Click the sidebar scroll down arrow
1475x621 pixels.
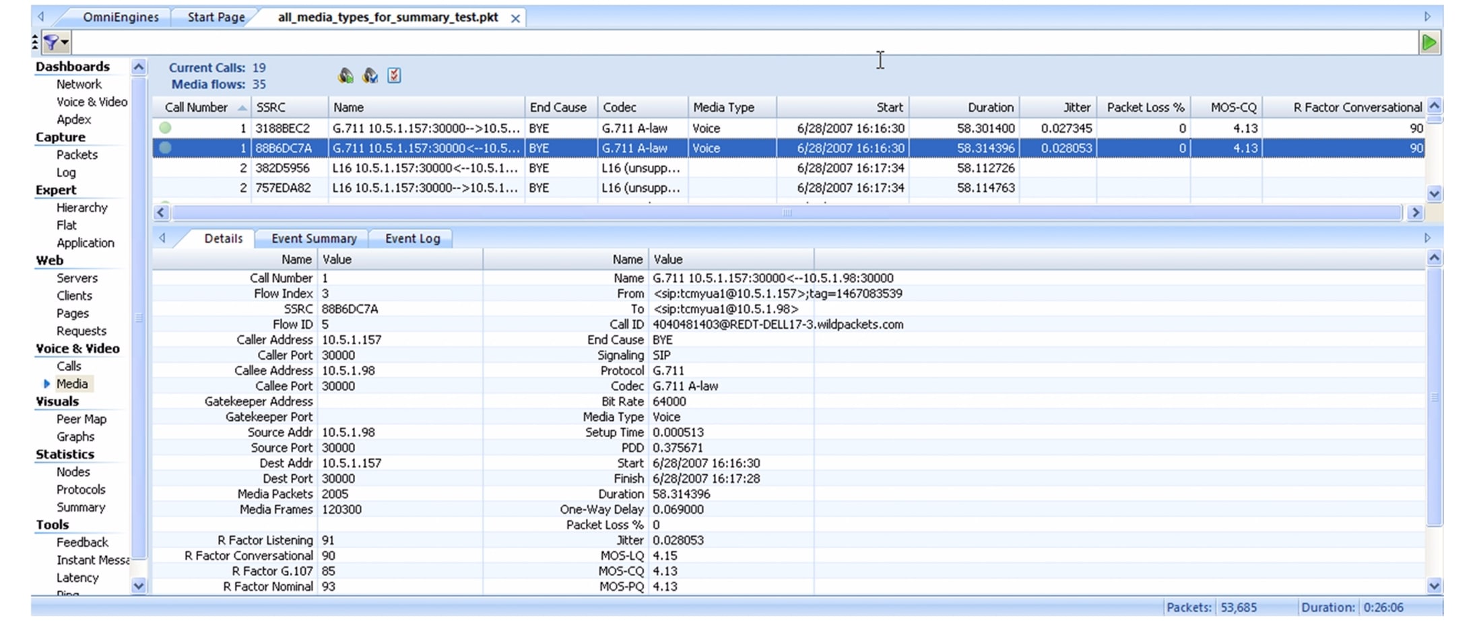[139, 586]
